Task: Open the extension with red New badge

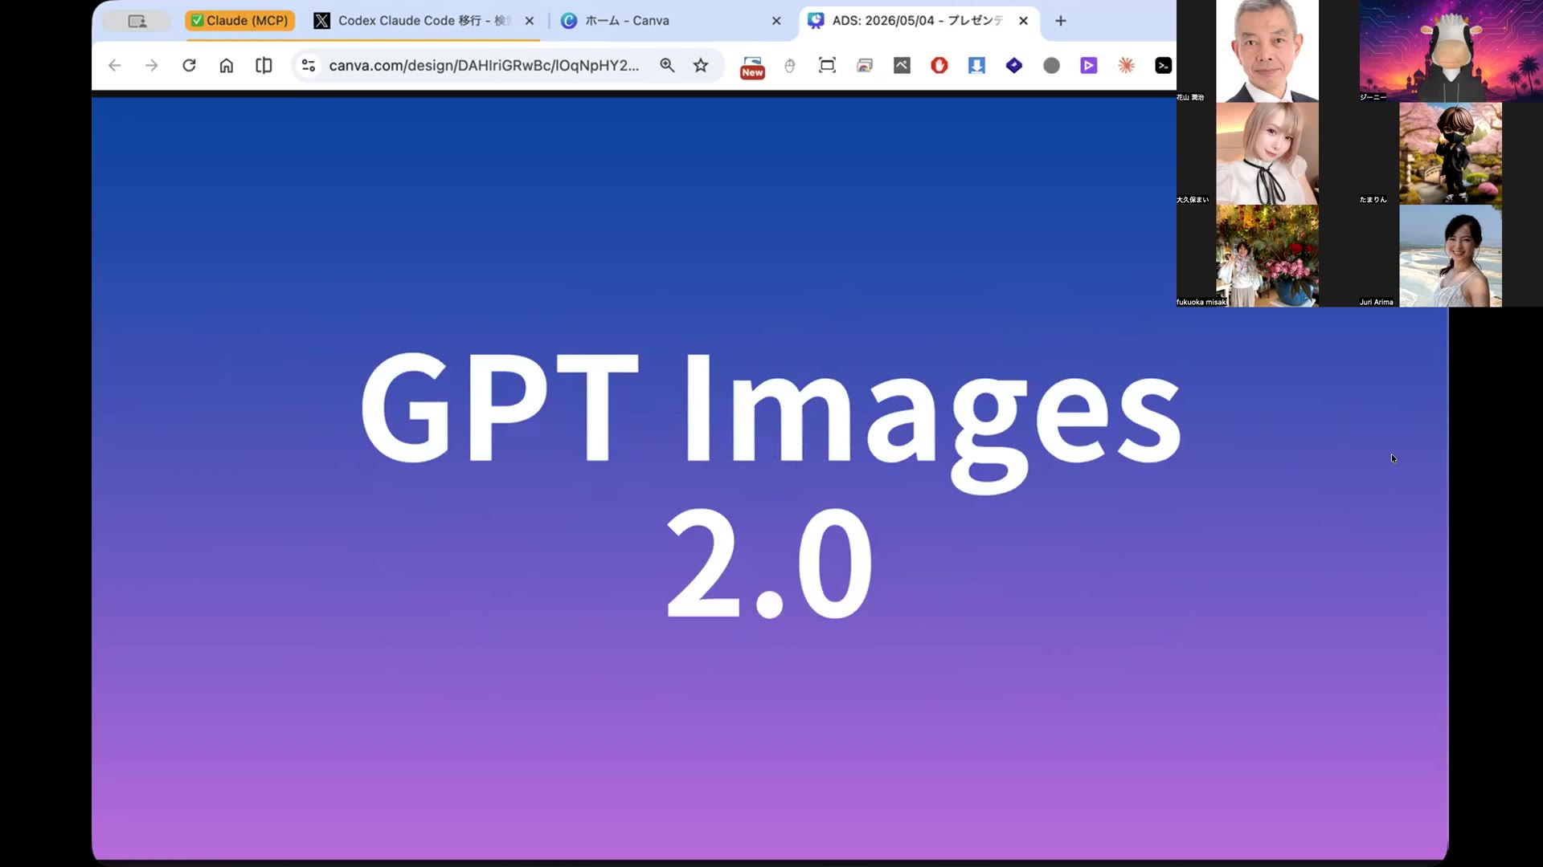Action: click(752, 67)
